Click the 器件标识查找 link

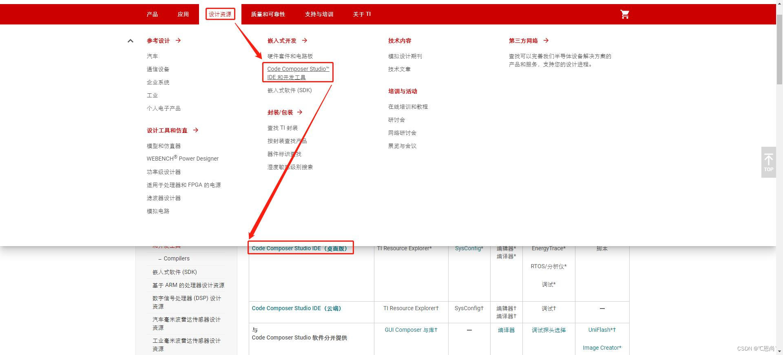[284, 154]
